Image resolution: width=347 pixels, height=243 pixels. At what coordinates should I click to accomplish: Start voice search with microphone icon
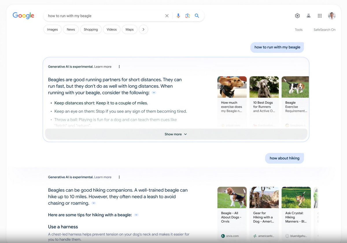[178, 16]
